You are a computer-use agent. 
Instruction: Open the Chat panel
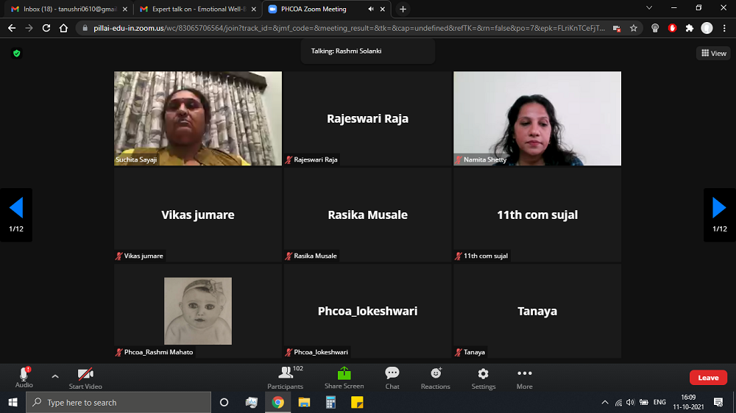pyautogui.click(x=392, y=378)
